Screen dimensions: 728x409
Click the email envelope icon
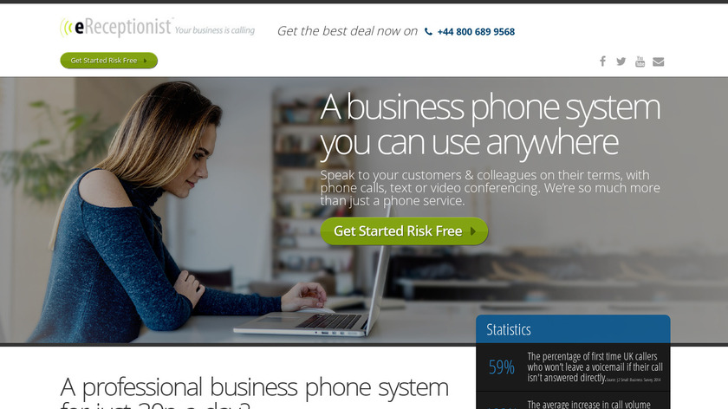pos(659,62)
